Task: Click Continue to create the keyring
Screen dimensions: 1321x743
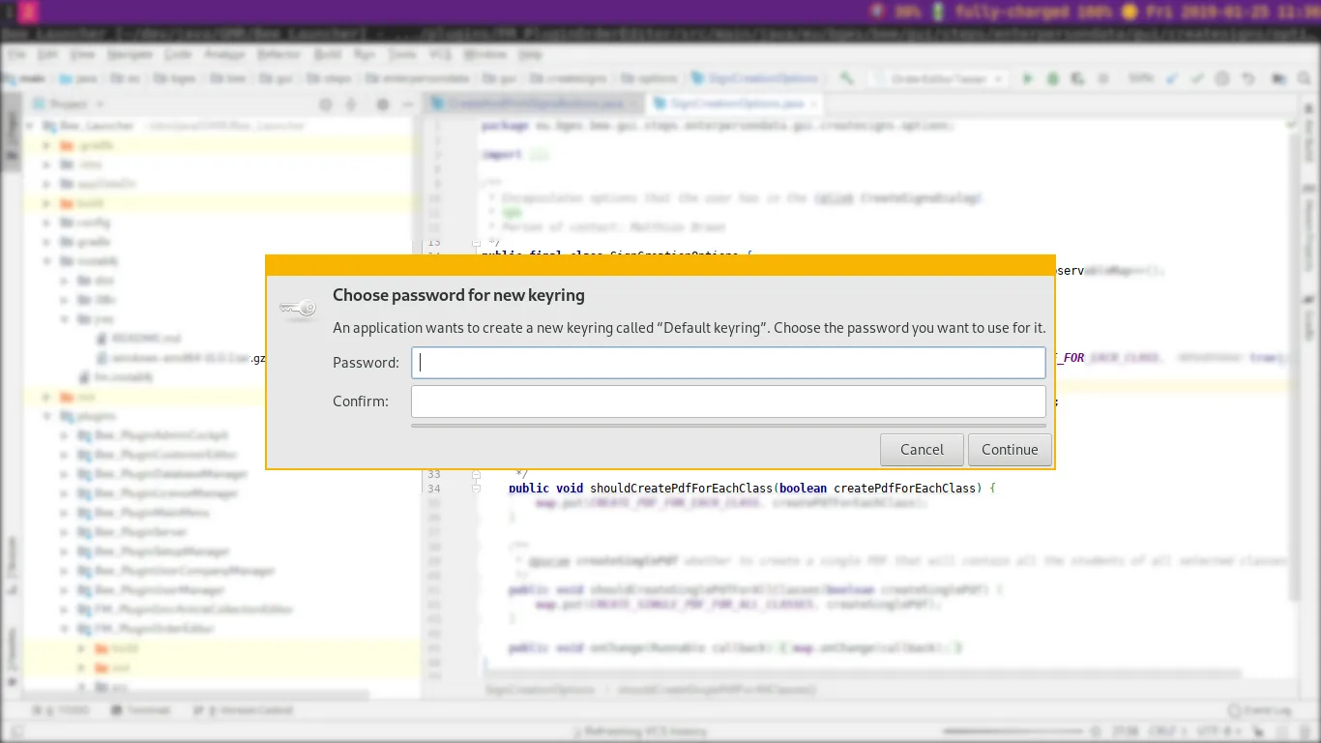Action: pyautogui.click(x=1010, y=449)
